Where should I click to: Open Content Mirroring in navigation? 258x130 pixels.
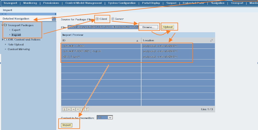pyautogui.click(x=19, y=49)
